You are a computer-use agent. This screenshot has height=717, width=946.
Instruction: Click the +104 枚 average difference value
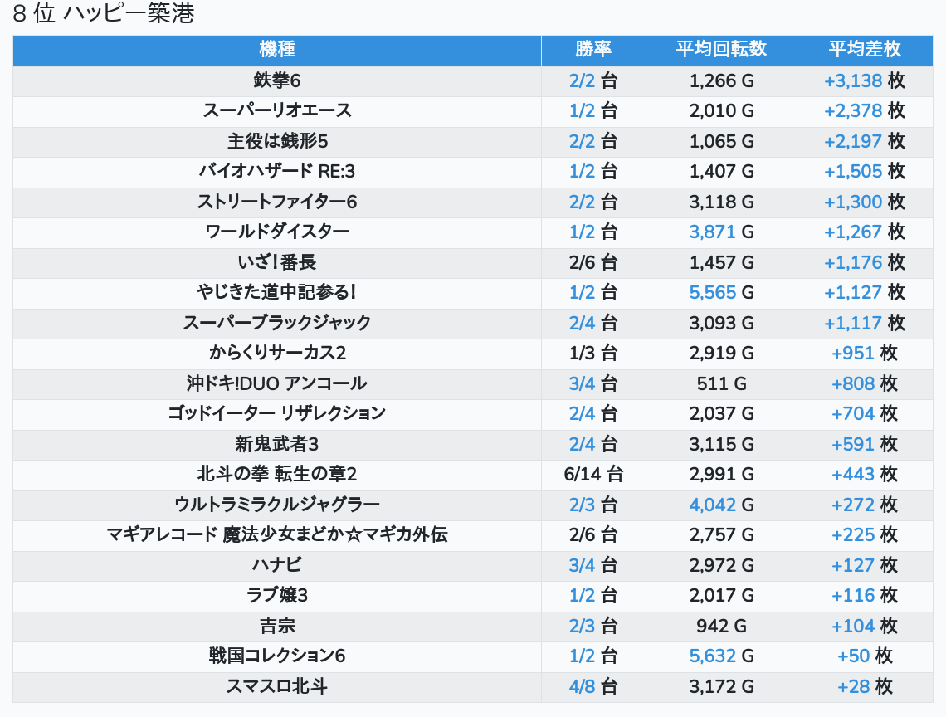865,626
